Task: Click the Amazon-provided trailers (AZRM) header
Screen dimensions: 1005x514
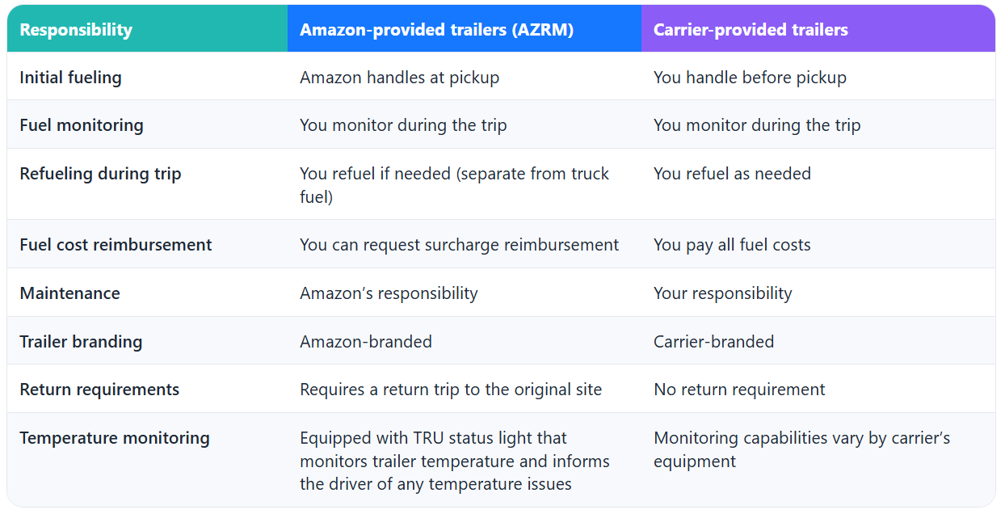Action: pos(437,30)
